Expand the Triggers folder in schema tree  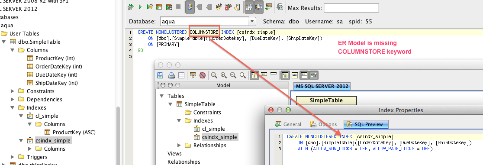tap(13, 157)
